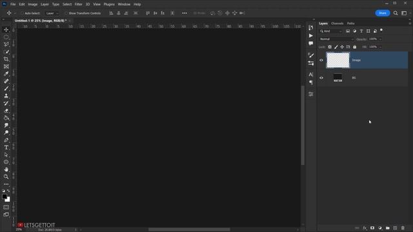Select the Move tool

coord(6,30)
